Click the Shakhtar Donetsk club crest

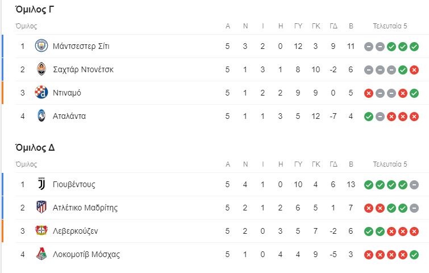click(41, 69)
